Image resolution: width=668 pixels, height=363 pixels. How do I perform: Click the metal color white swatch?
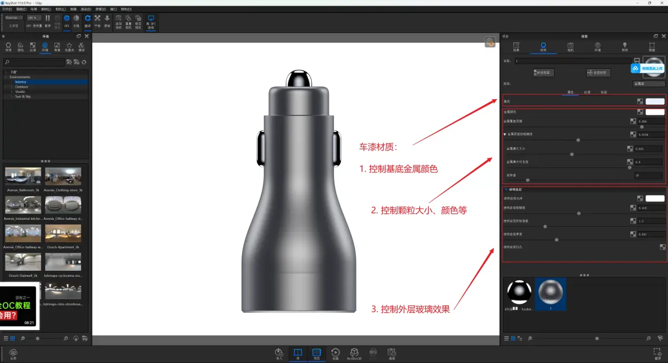655,112
